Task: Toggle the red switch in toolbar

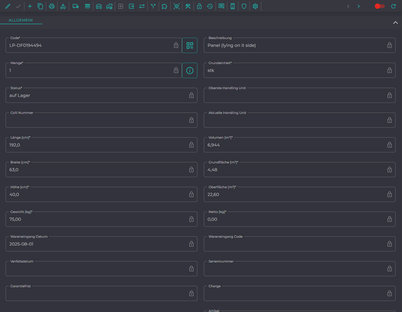Action: (380, 6)
